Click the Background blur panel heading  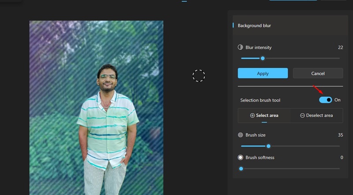tap(254, 26)
